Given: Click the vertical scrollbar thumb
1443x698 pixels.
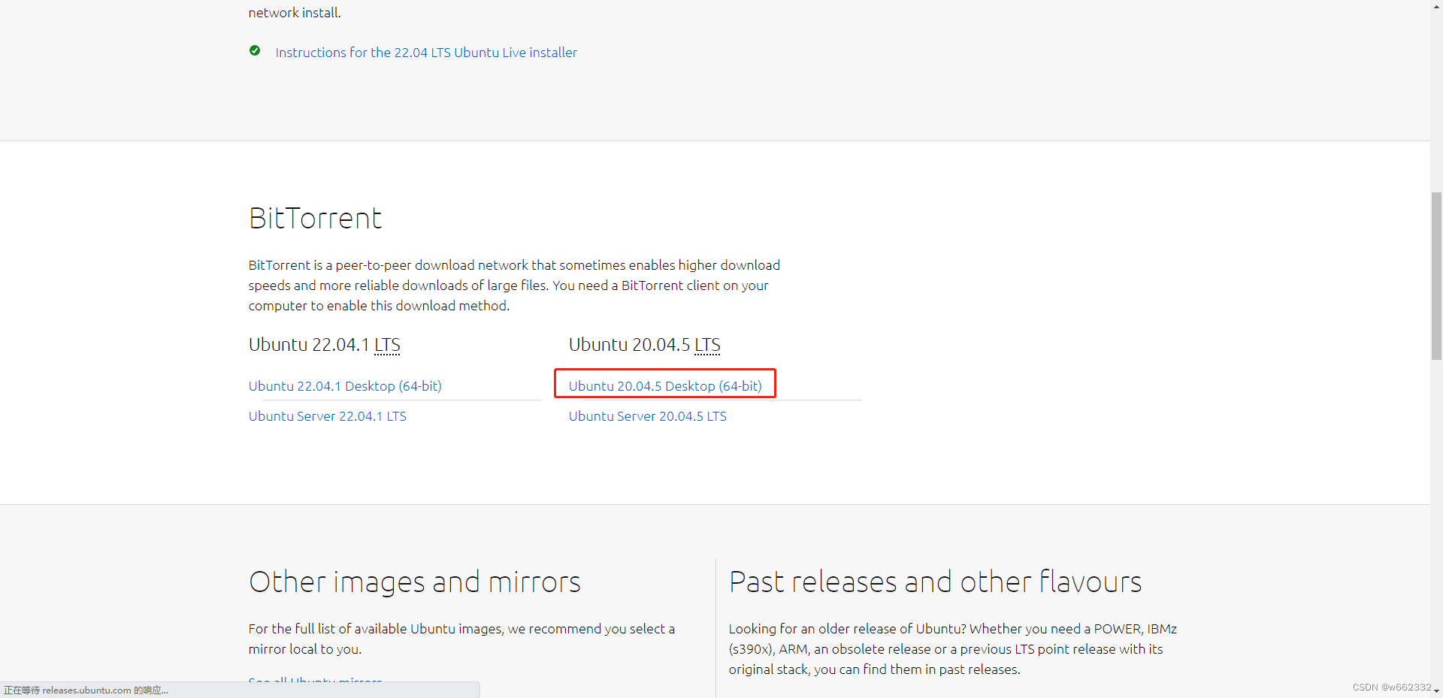Looking at the screenshot, I should (x=1436, y=276).
